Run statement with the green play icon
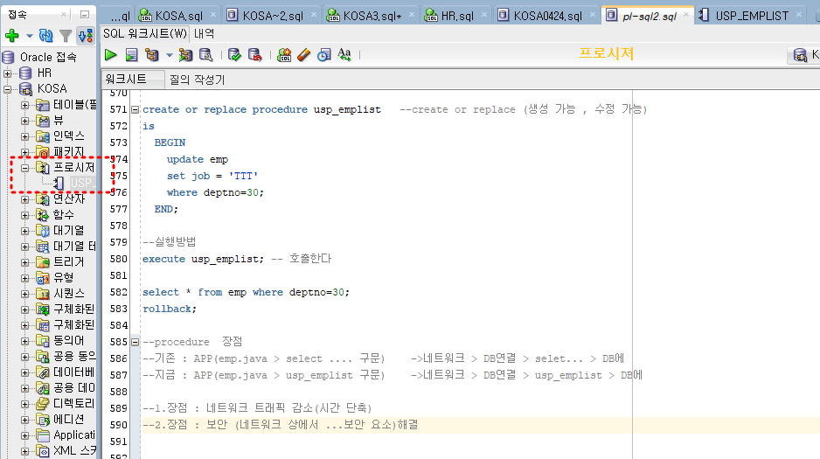This screenshot has width=820, height=459. click(111, 55)
